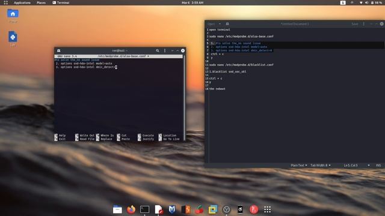Expand the dropdown arrow next to Open
Viewport: 385px width, 216px height.
click(x=220, y=24)
